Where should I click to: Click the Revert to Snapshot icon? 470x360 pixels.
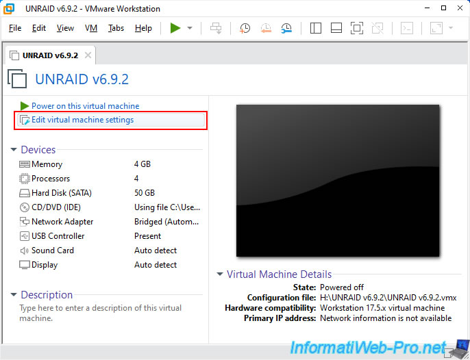pyautogui.click(x=265, y=28)
